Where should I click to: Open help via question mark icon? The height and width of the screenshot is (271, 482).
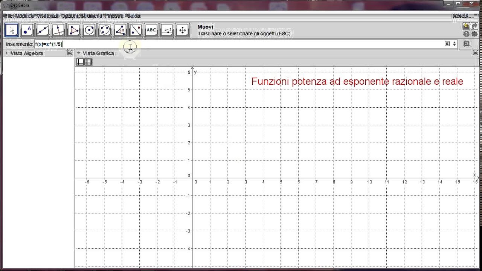pos(466,34)
